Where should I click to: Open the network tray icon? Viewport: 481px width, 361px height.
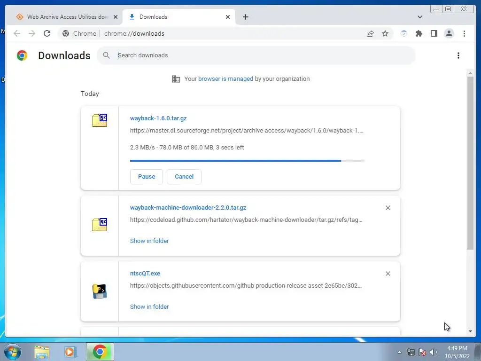tap(411, 352)
